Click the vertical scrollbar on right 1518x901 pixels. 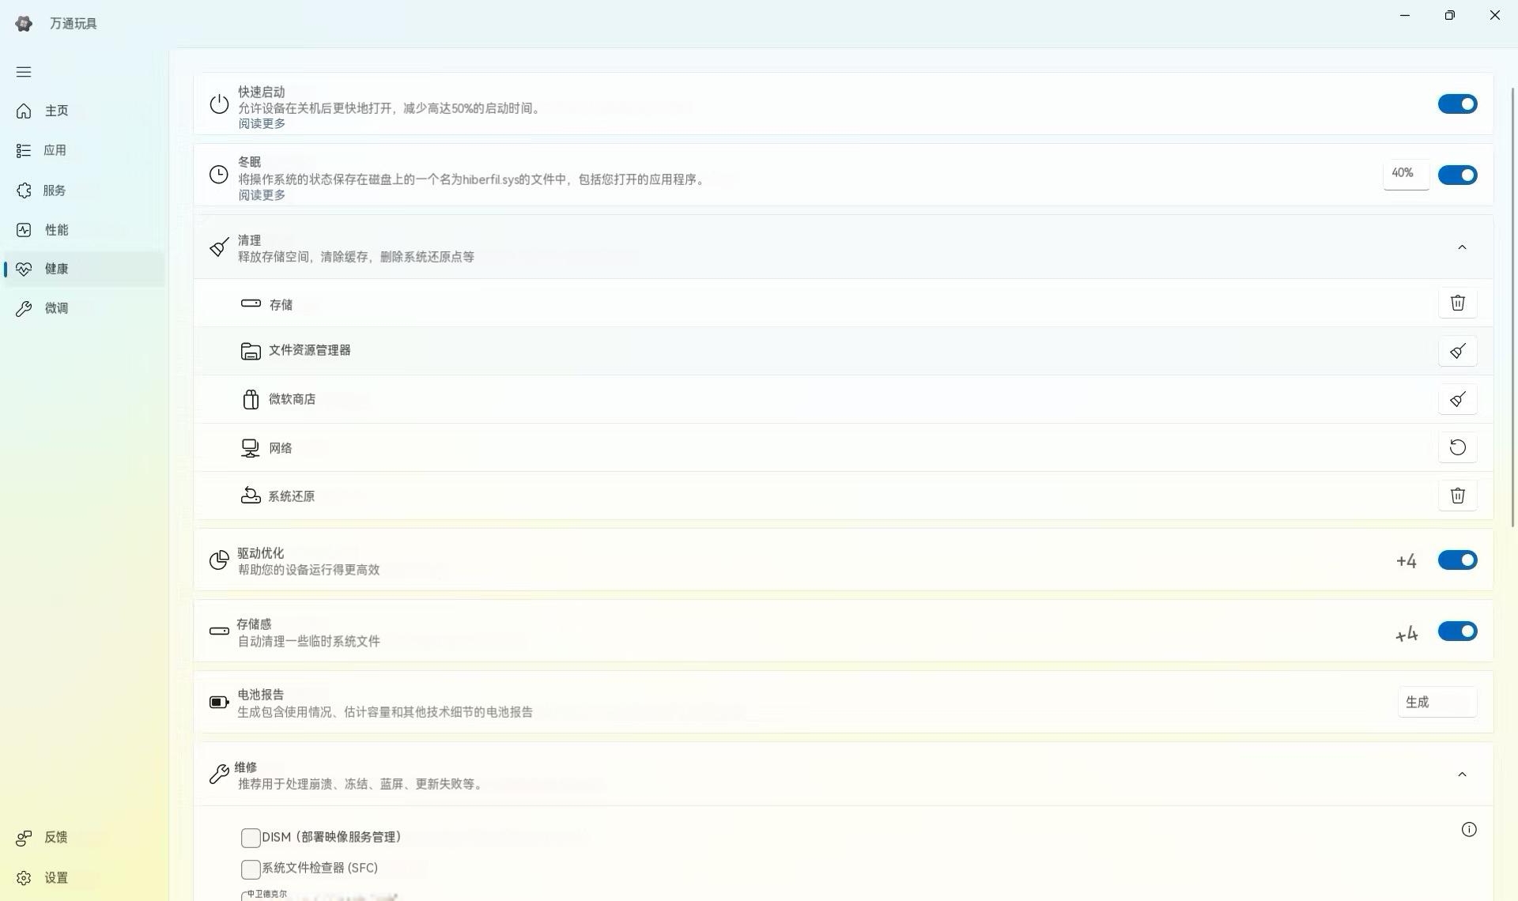coord(1512,308)
